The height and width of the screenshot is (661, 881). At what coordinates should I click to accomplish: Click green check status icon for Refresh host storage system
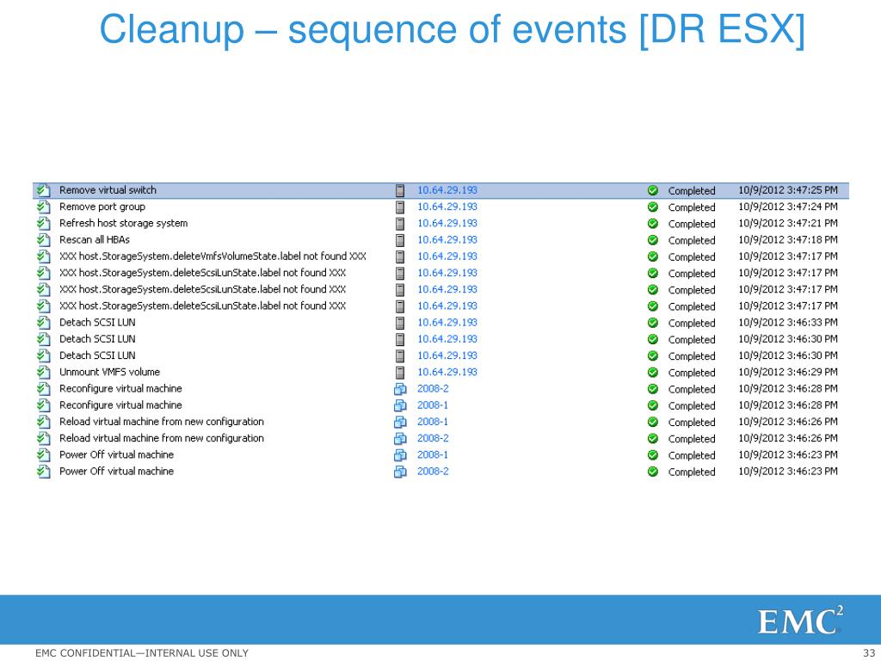653,224
